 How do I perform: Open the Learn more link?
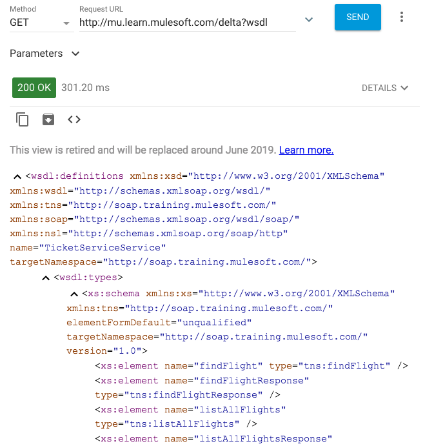[x=306, y=150]
